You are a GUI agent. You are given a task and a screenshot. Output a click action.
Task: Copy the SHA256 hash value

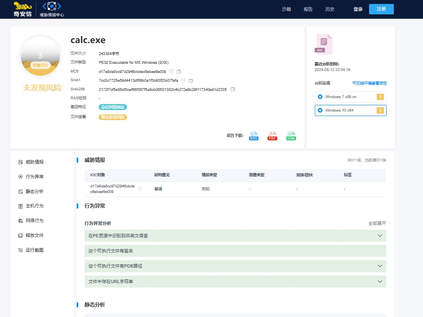point(232,89)
